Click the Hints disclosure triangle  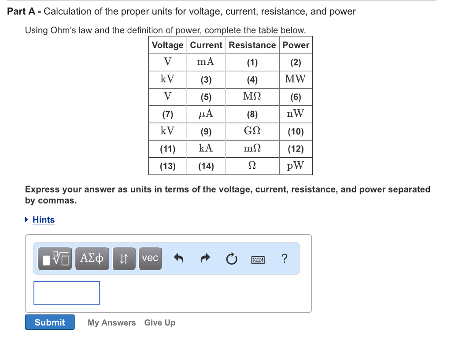(26, 219)
